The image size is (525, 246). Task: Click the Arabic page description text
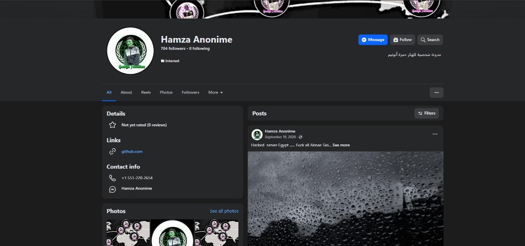(x=414, y=54)
